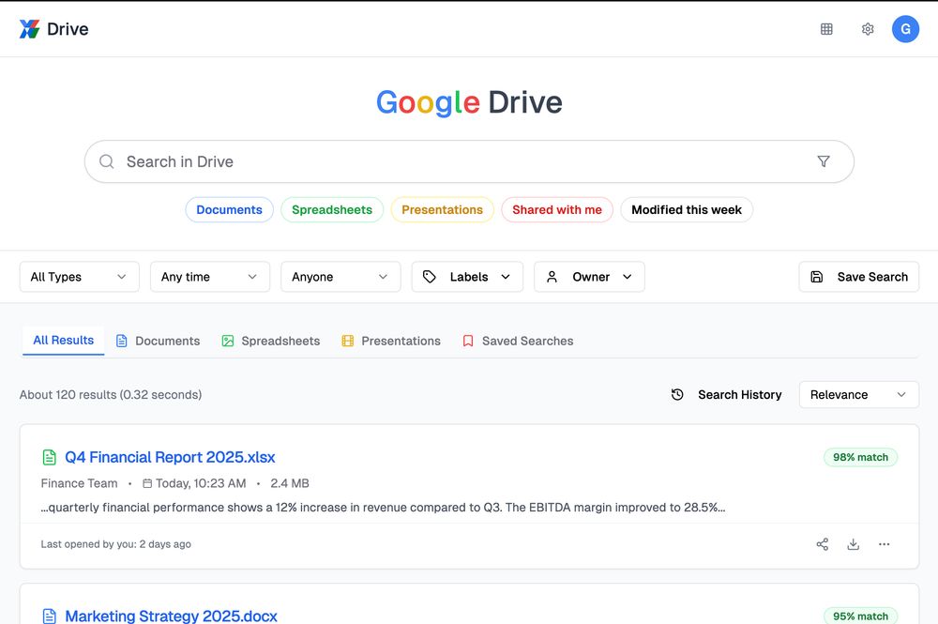Click the Google Drive heading

point(469,102)
